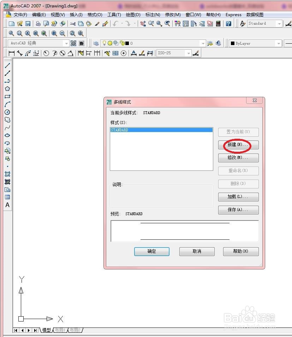Click the Copy icon in standard toolbar

81,24
